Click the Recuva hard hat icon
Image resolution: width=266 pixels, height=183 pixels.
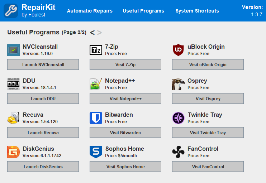[x=13, y=118]
